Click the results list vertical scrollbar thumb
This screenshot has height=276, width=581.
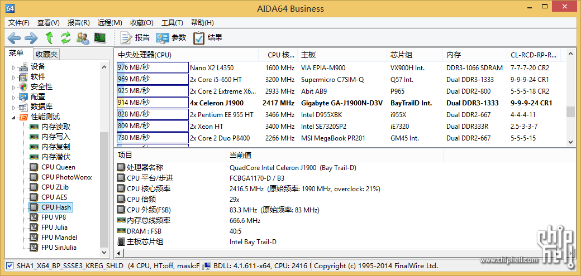570,112
